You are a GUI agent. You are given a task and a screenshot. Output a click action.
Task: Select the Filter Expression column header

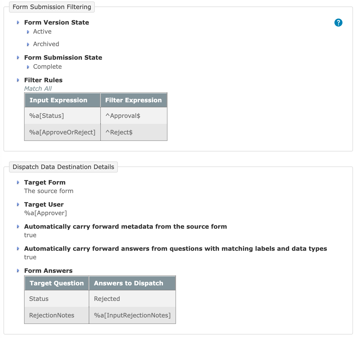click(134, 100)
